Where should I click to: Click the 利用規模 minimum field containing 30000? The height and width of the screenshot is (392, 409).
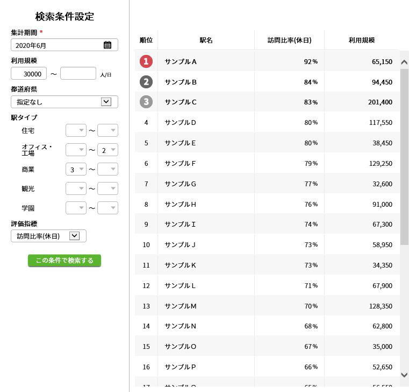29,74
